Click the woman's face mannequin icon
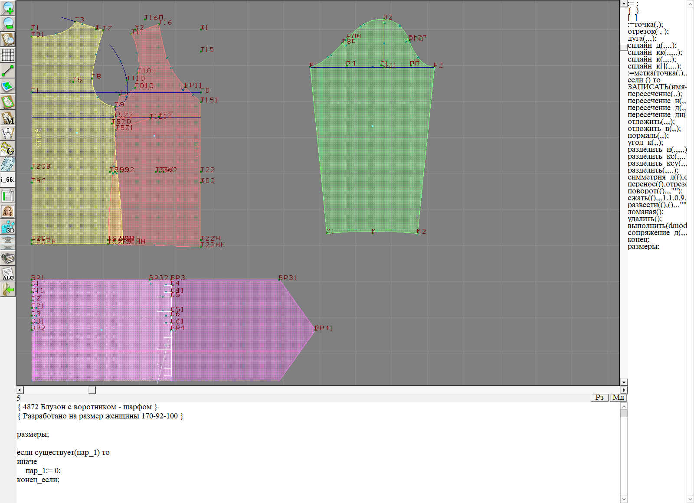Viewport: 694px width, 503px height. pyautogui.click(x=8, y=211)
